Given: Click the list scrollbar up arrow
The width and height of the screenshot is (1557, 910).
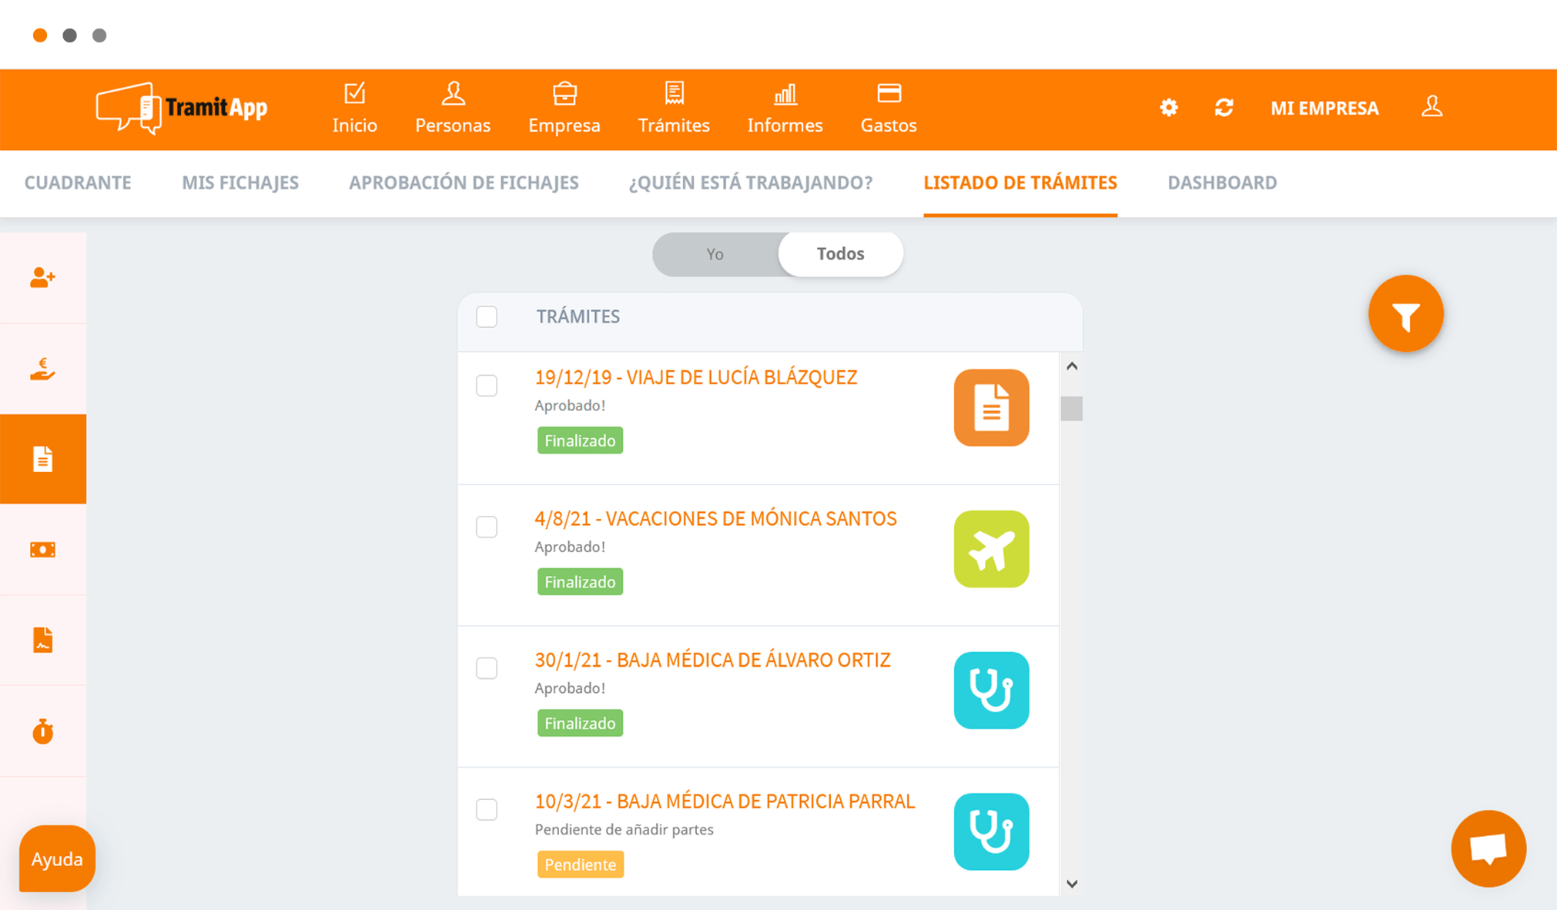Looking at the screenshot, I should pos(1071,366).
